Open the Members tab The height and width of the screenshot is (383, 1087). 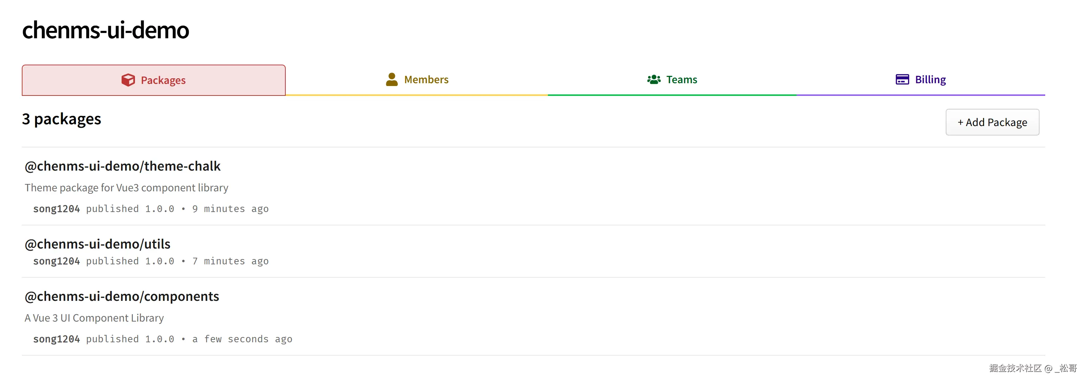pyautogui.click(x=426, y=80)
